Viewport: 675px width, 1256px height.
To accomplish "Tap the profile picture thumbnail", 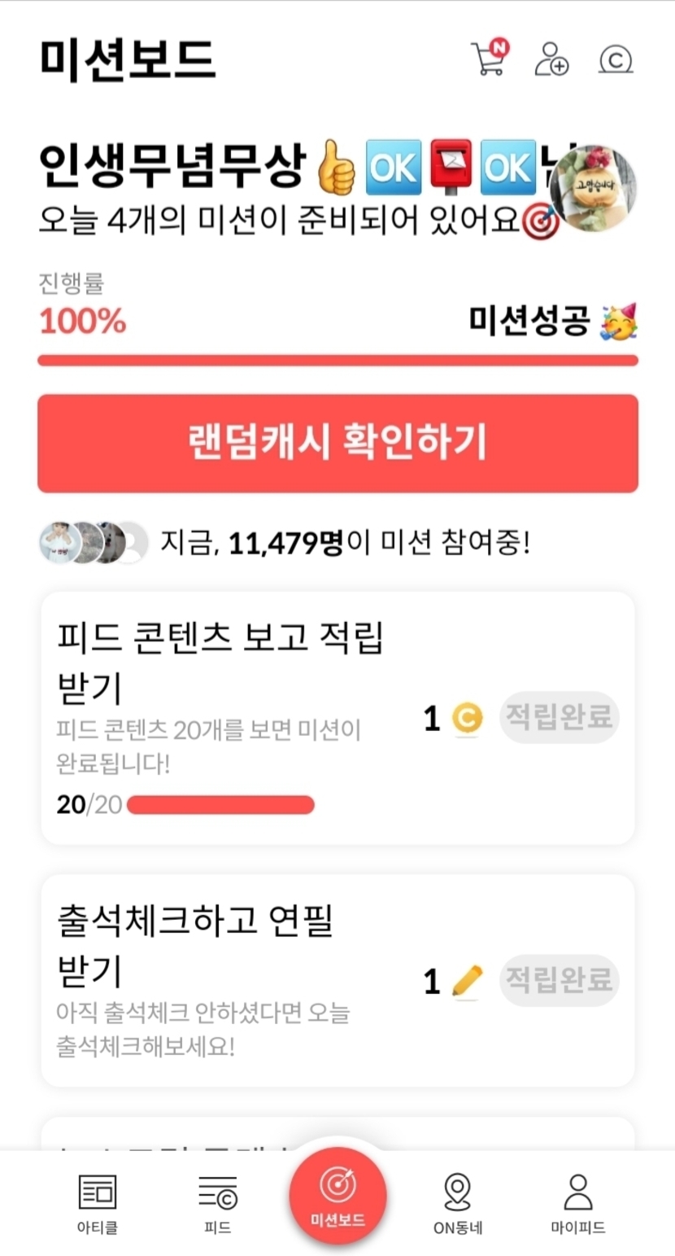I will pyautogui.click(x=594, y=190).
